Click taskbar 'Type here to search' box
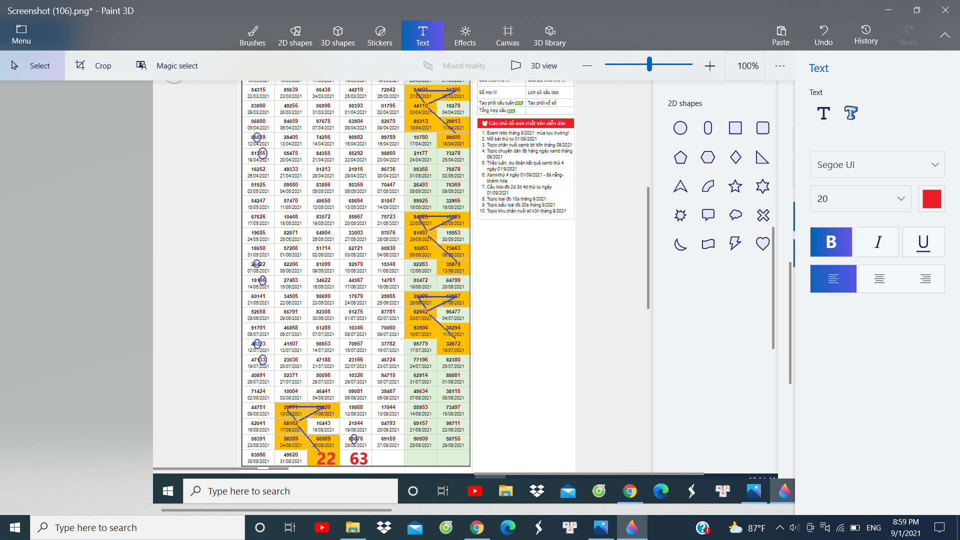The height and width of the screenshot is (540, 960). click(137, 527)
